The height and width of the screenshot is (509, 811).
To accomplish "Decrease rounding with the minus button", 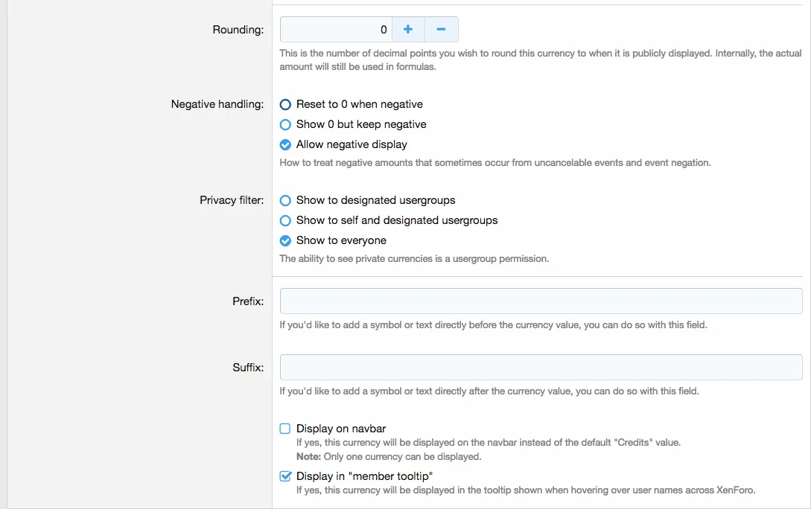I will point(441,30).
